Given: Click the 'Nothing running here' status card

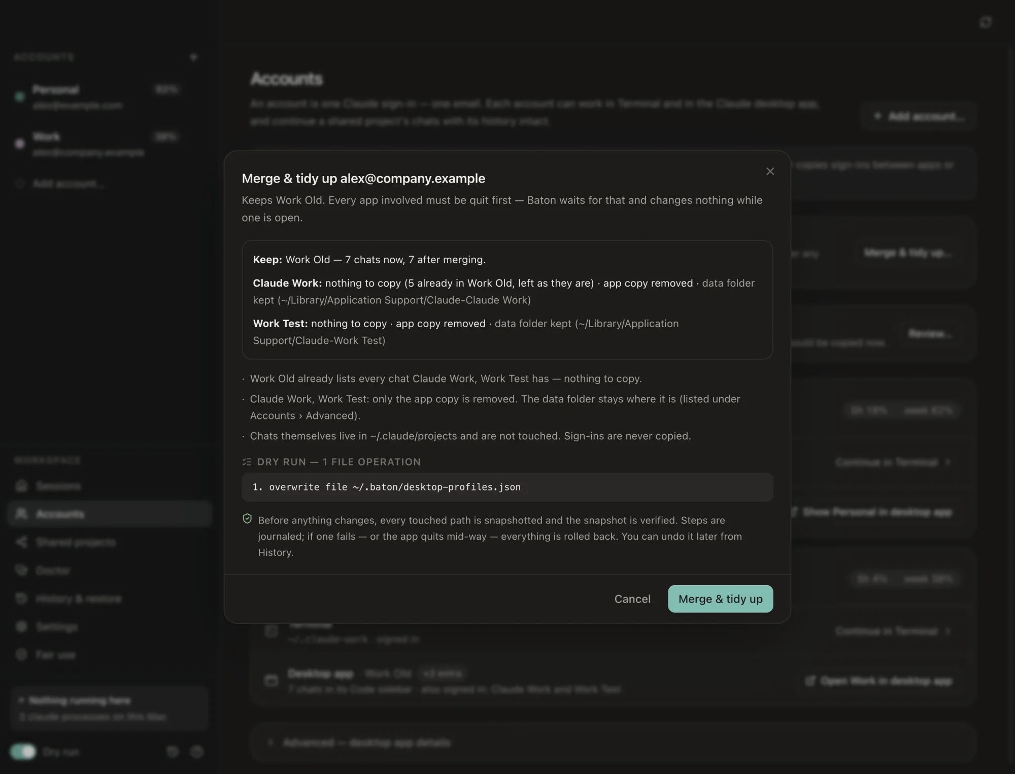Looking at the screenshot, I should pos(109,709).
